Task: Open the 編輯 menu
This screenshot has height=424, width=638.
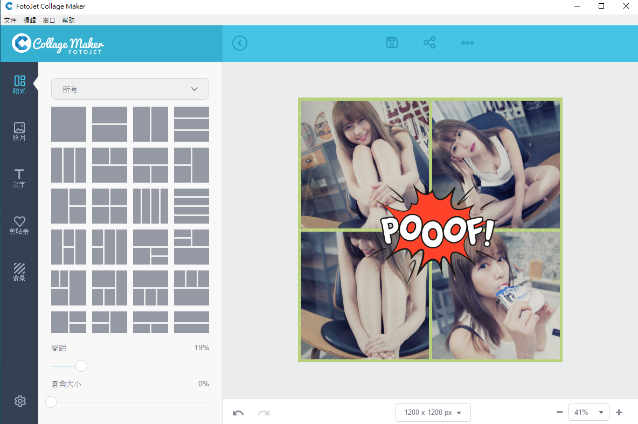Action: pos(30,20)
